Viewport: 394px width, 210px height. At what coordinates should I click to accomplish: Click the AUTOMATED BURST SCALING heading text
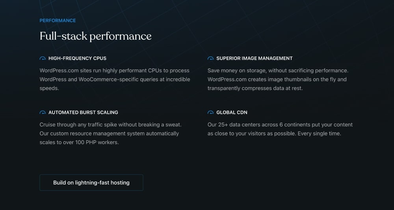(83, 113)
